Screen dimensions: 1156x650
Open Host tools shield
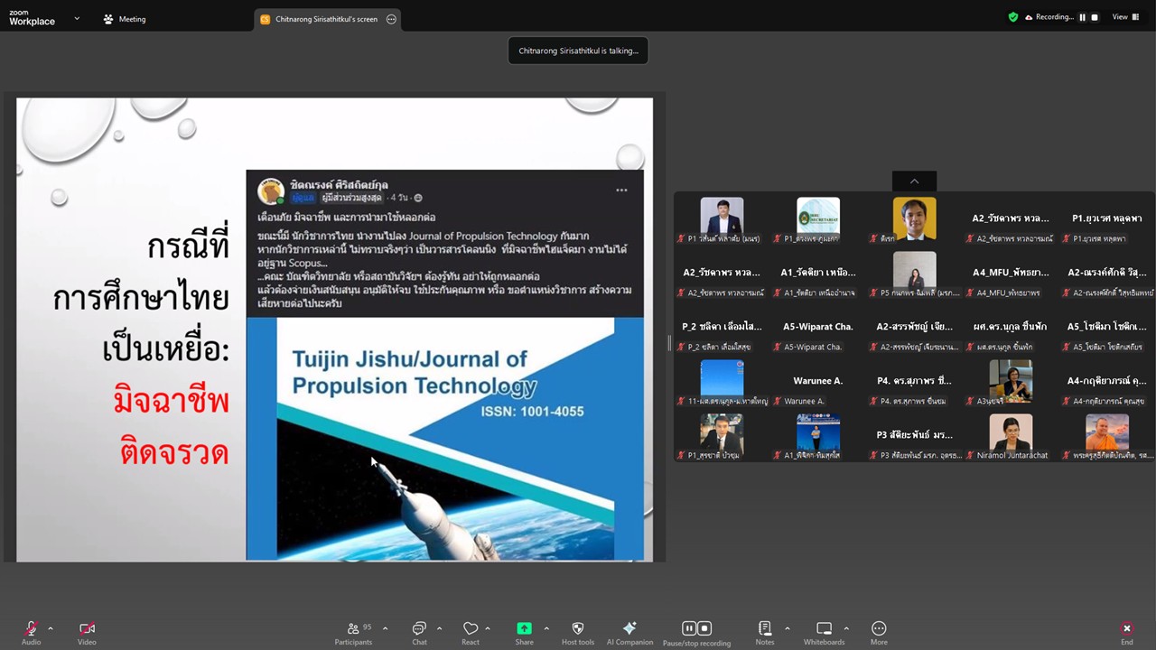tap(578, 632)
